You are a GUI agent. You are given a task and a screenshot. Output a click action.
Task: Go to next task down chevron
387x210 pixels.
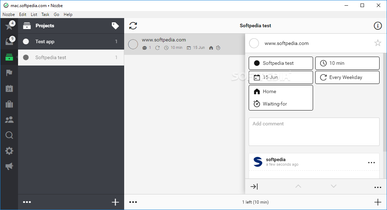click(x=334, y=186)
